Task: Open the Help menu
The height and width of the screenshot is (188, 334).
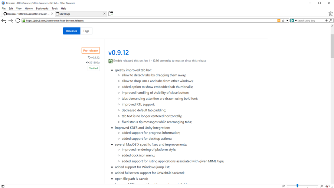Action: tap(63, 9)
